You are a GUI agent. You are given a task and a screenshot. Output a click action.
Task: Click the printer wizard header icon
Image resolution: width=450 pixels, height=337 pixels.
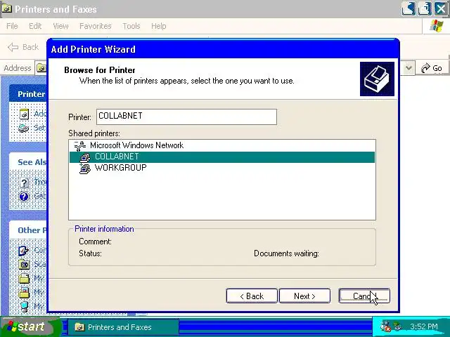click(x=377, y=79)
